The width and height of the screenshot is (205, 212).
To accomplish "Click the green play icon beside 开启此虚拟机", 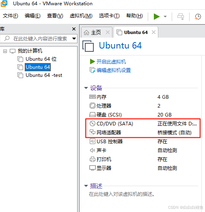I will pos(93,61).
